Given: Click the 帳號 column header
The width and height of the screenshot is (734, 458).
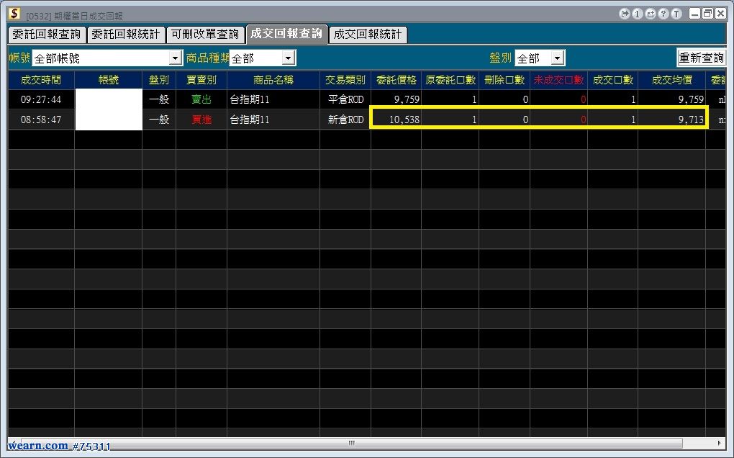Looking at the screenshot, I should tap(109, 80).
